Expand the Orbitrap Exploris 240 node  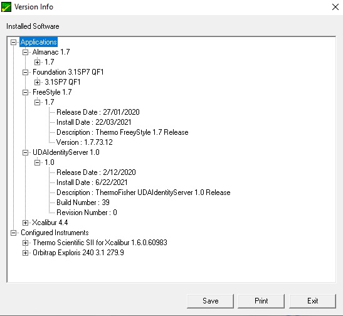[25, 253]
